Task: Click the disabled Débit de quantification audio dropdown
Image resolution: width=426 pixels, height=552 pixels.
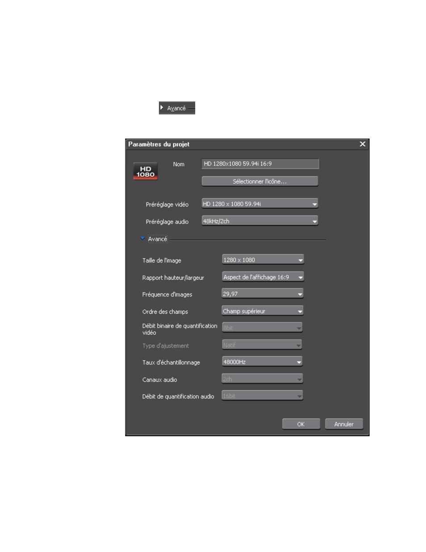Action: [263, 396]
